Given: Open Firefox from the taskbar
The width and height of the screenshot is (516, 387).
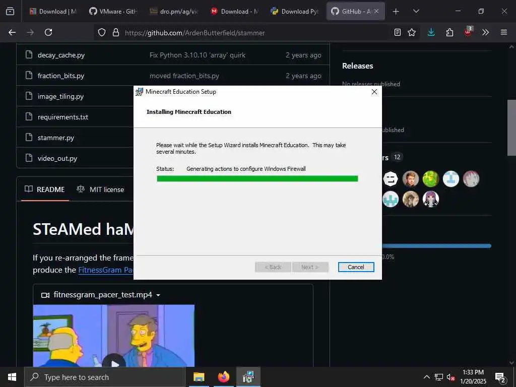Looking at the screenshot, I should tap(223, 377).
